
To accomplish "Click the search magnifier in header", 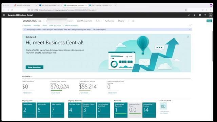I will 189,15.
